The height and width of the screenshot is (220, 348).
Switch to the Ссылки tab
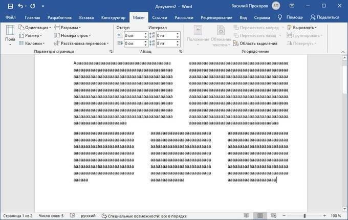(x=159, y=17)
